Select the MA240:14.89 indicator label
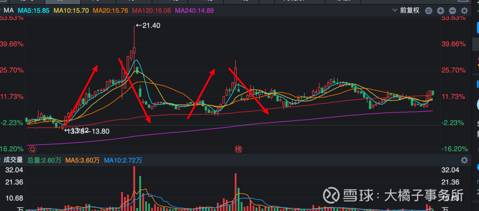The image size is (479, 211). pos(194,11)
